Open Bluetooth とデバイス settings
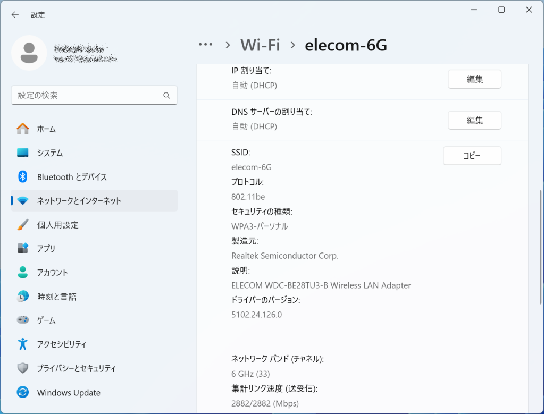Image resolution: width=544 pixels, height=414 pixels. click(x=22, y=176)
